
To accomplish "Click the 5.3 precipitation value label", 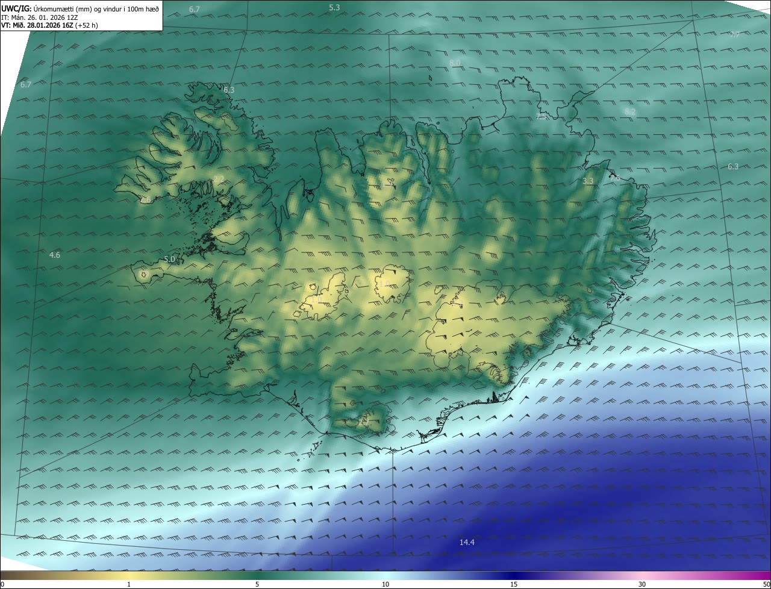I will [334, 7].
